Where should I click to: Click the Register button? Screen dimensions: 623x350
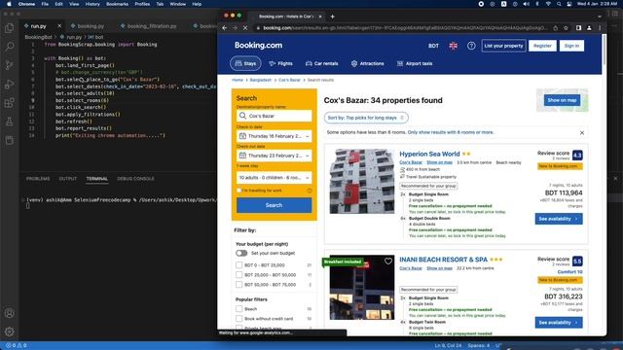[x=542, y=46]
